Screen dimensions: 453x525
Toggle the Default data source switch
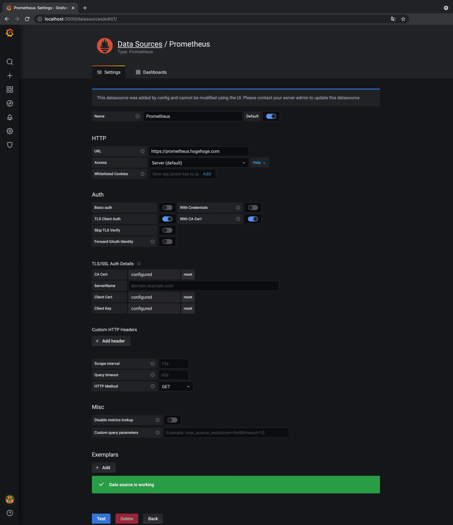pyautogui.click(x=271, y=116)
